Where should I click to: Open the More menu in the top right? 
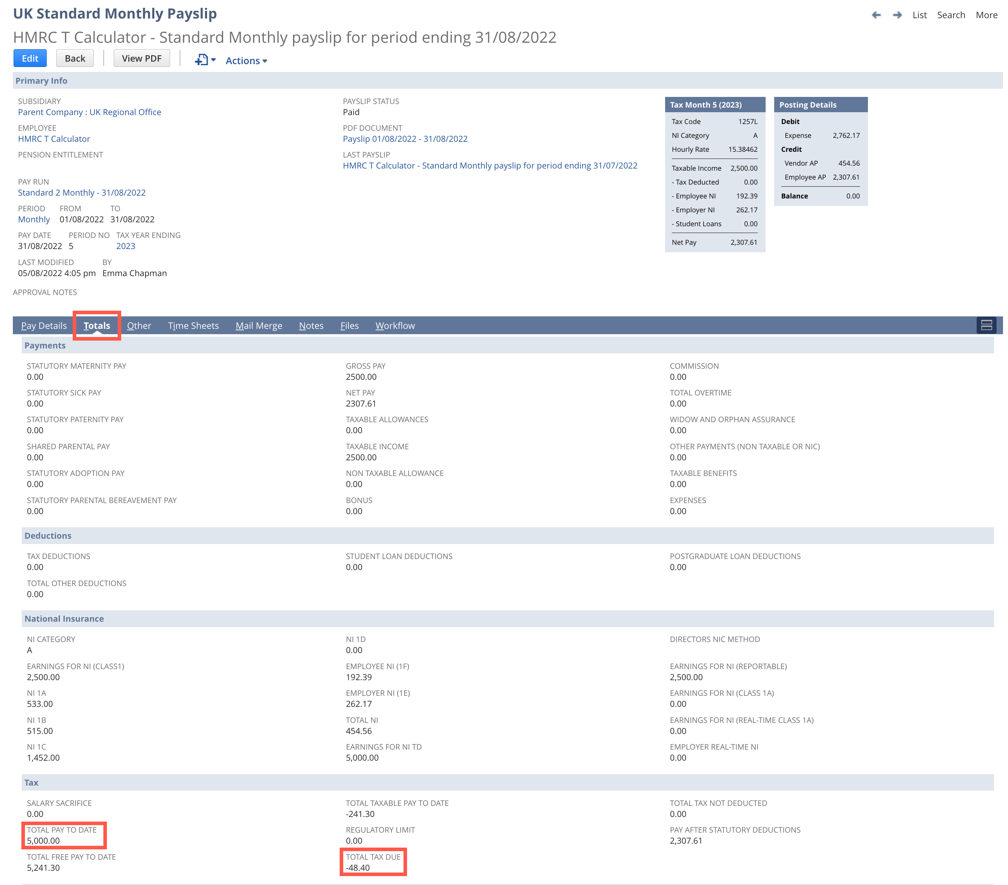point(986,15)
